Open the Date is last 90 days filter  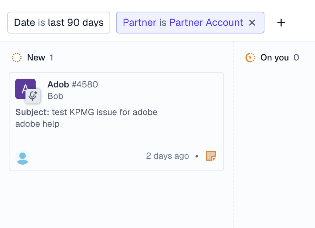pos(59,23)
